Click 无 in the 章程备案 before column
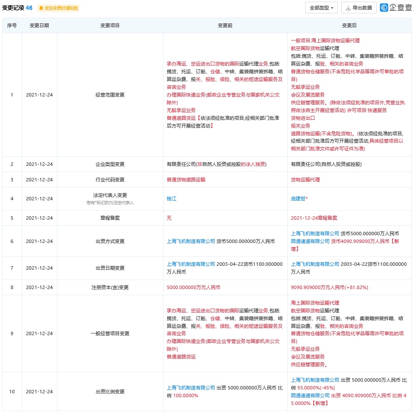 [x=169, y=218]
